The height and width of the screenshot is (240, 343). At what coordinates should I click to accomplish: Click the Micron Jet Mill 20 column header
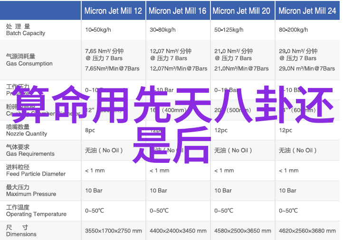coord(242,11)
